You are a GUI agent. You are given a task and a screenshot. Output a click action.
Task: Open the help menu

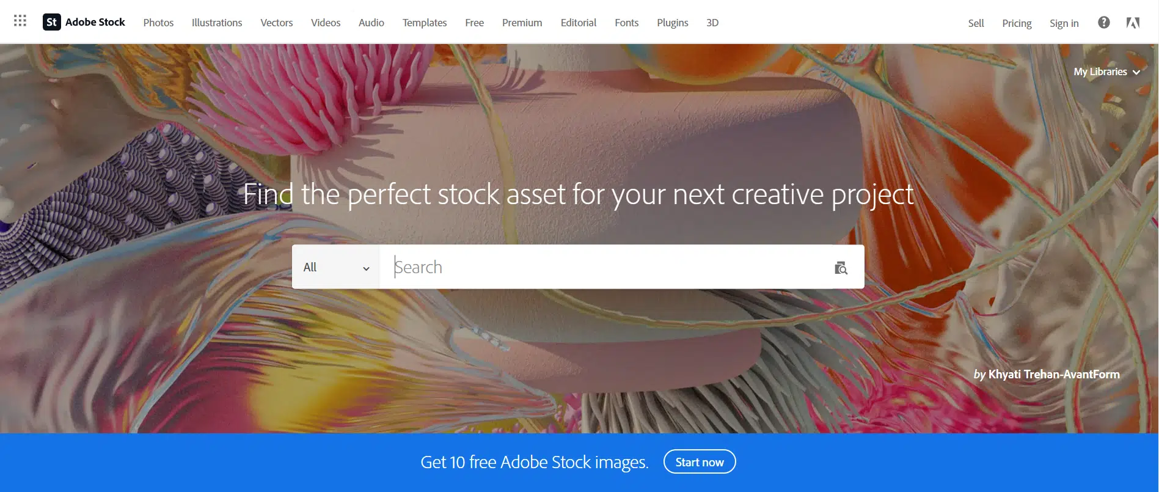pos(1103,22)
